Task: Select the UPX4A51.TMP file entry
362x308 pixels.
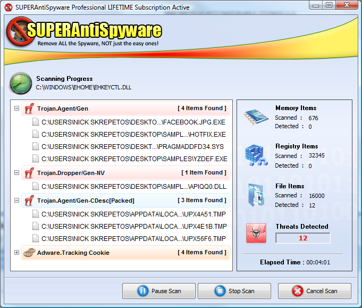Action: (133, 214)
